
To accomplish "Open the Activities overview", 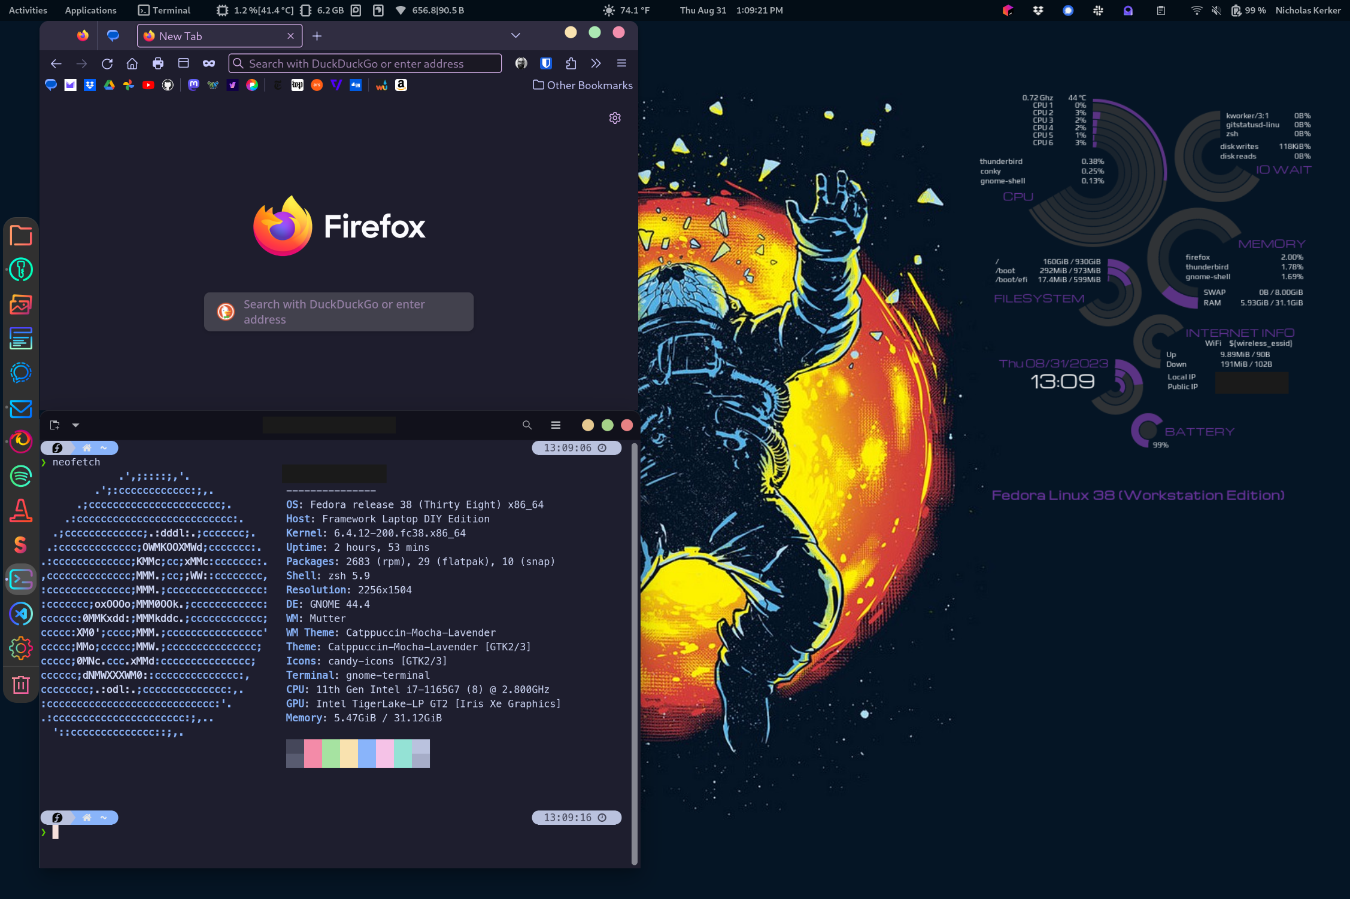I will point(28,10).
